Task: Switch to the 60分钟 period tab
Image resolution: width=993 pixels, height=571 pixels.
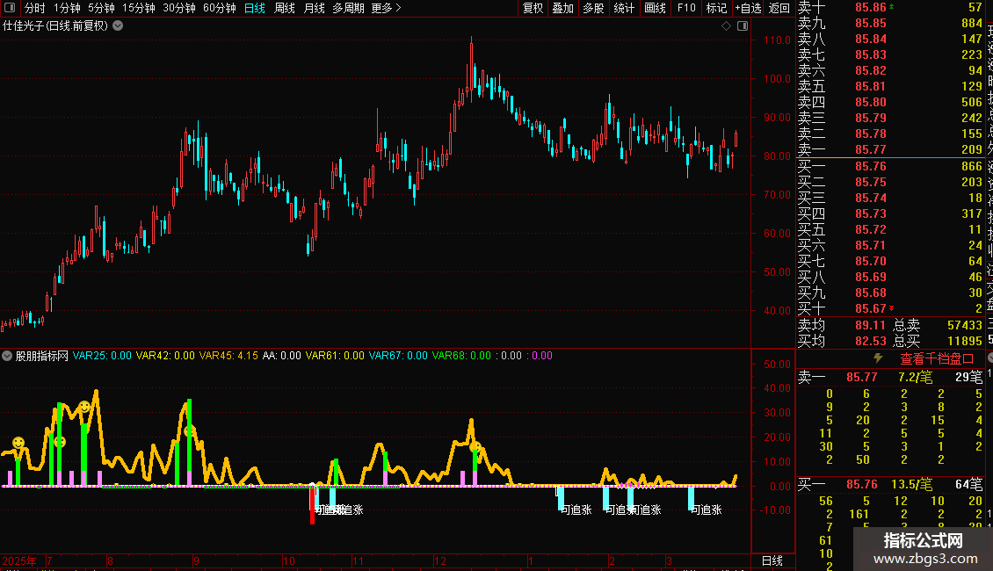Action: tap(219, 8)
